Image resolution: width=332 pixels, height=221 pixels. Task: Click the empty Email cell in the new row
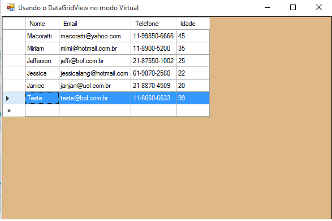coord(95,111)
